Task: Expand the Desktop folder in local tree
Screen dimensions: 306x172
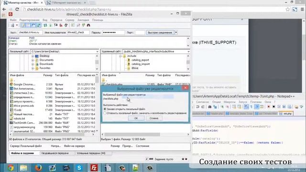Action: [x=33, y=56]
